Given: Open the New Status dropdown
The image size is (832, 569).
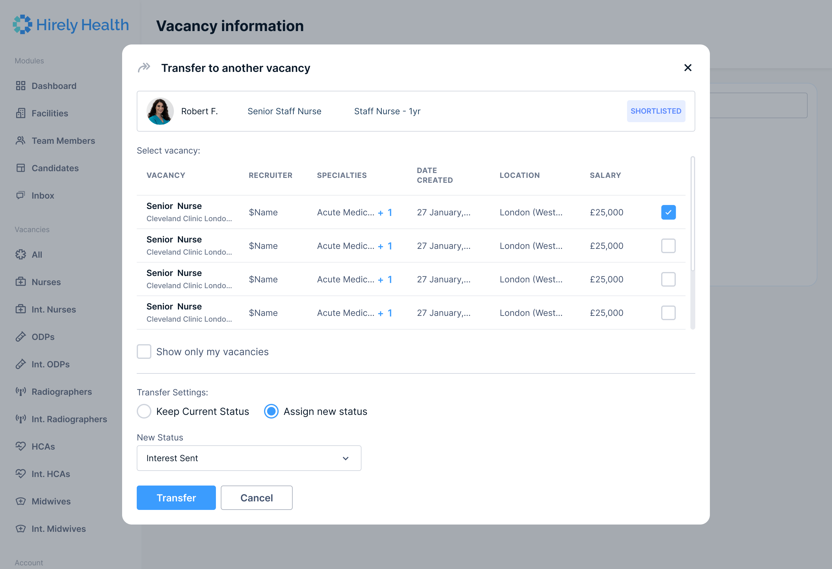Looking at the screenshot, I should coord(249,458).
